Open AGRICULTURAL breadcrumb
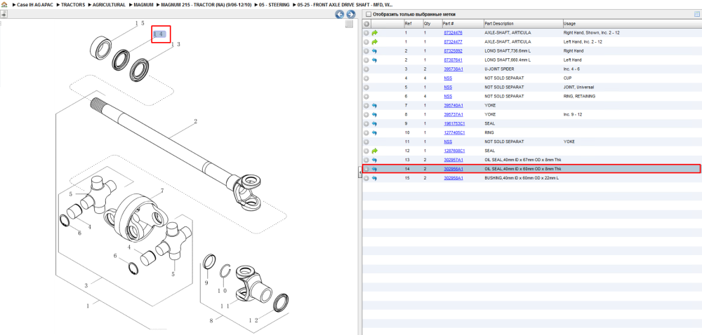The image size is (702, 335). tap(109, 4)
